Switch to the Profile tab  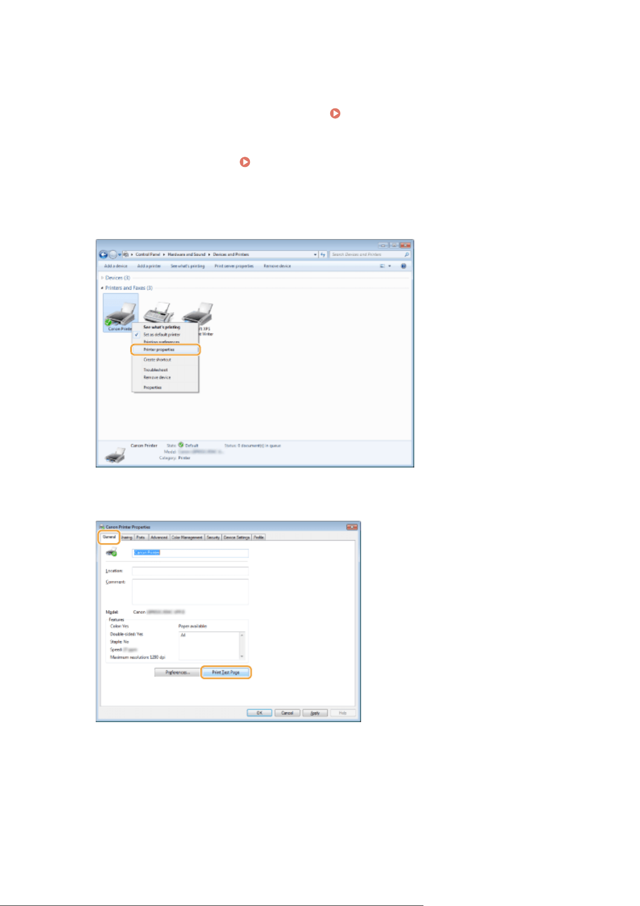point(259,538)
